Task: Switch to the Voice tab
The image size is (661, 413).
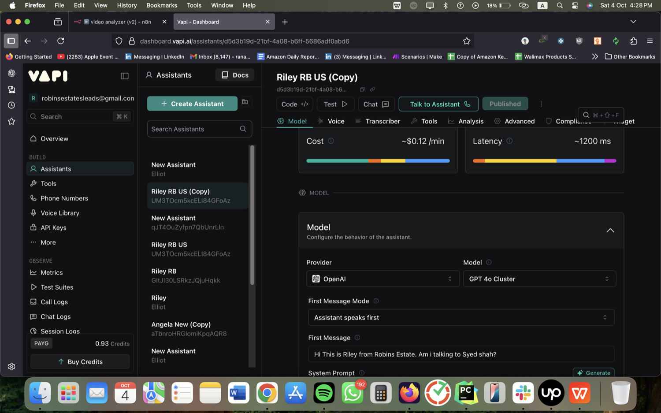Action: (331, 121)
